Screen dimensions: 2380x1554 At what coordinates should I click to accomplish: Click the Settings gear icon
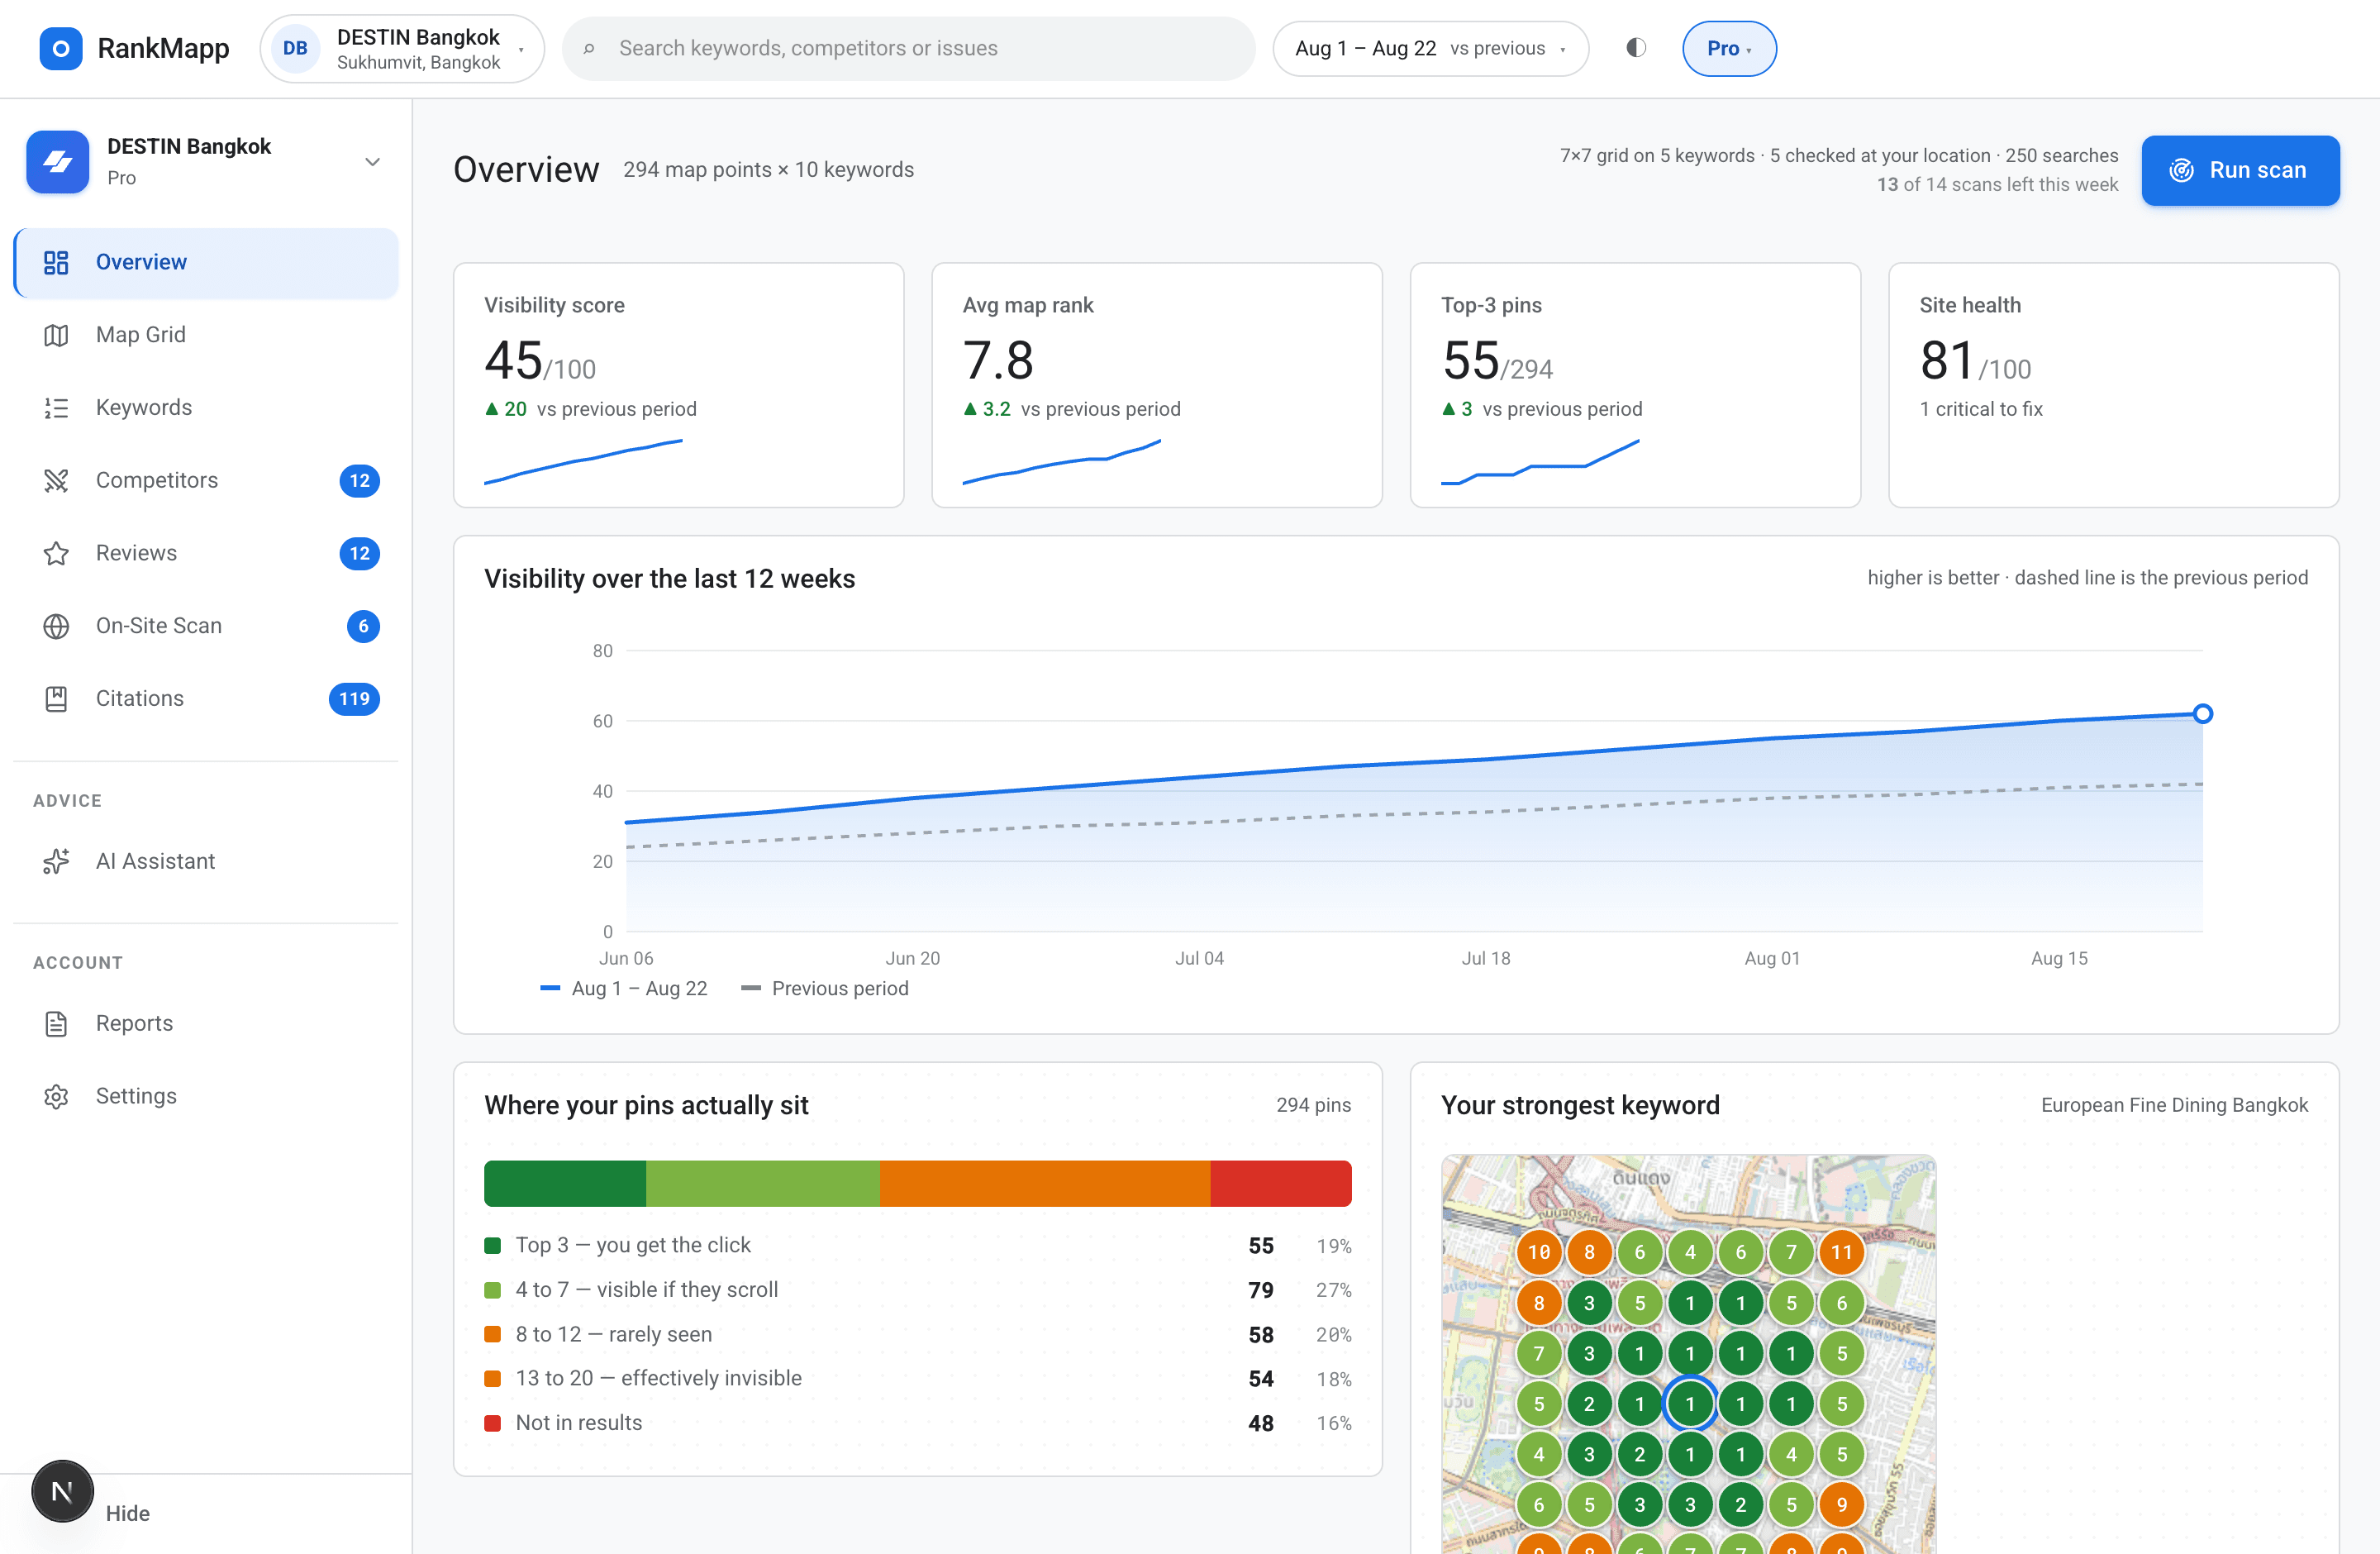tap(56, 1096)
